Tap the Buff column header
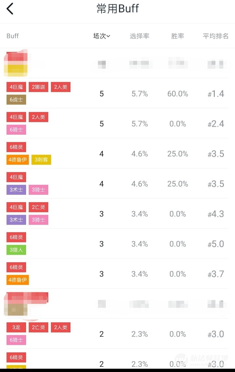 click(13, 36)
